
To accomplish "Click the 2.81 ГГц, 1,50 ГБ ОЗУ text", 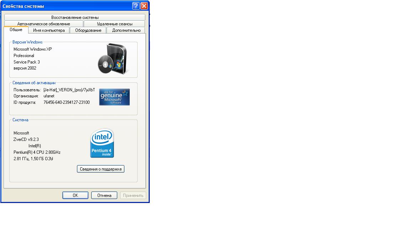I will (x=33, y=159).
